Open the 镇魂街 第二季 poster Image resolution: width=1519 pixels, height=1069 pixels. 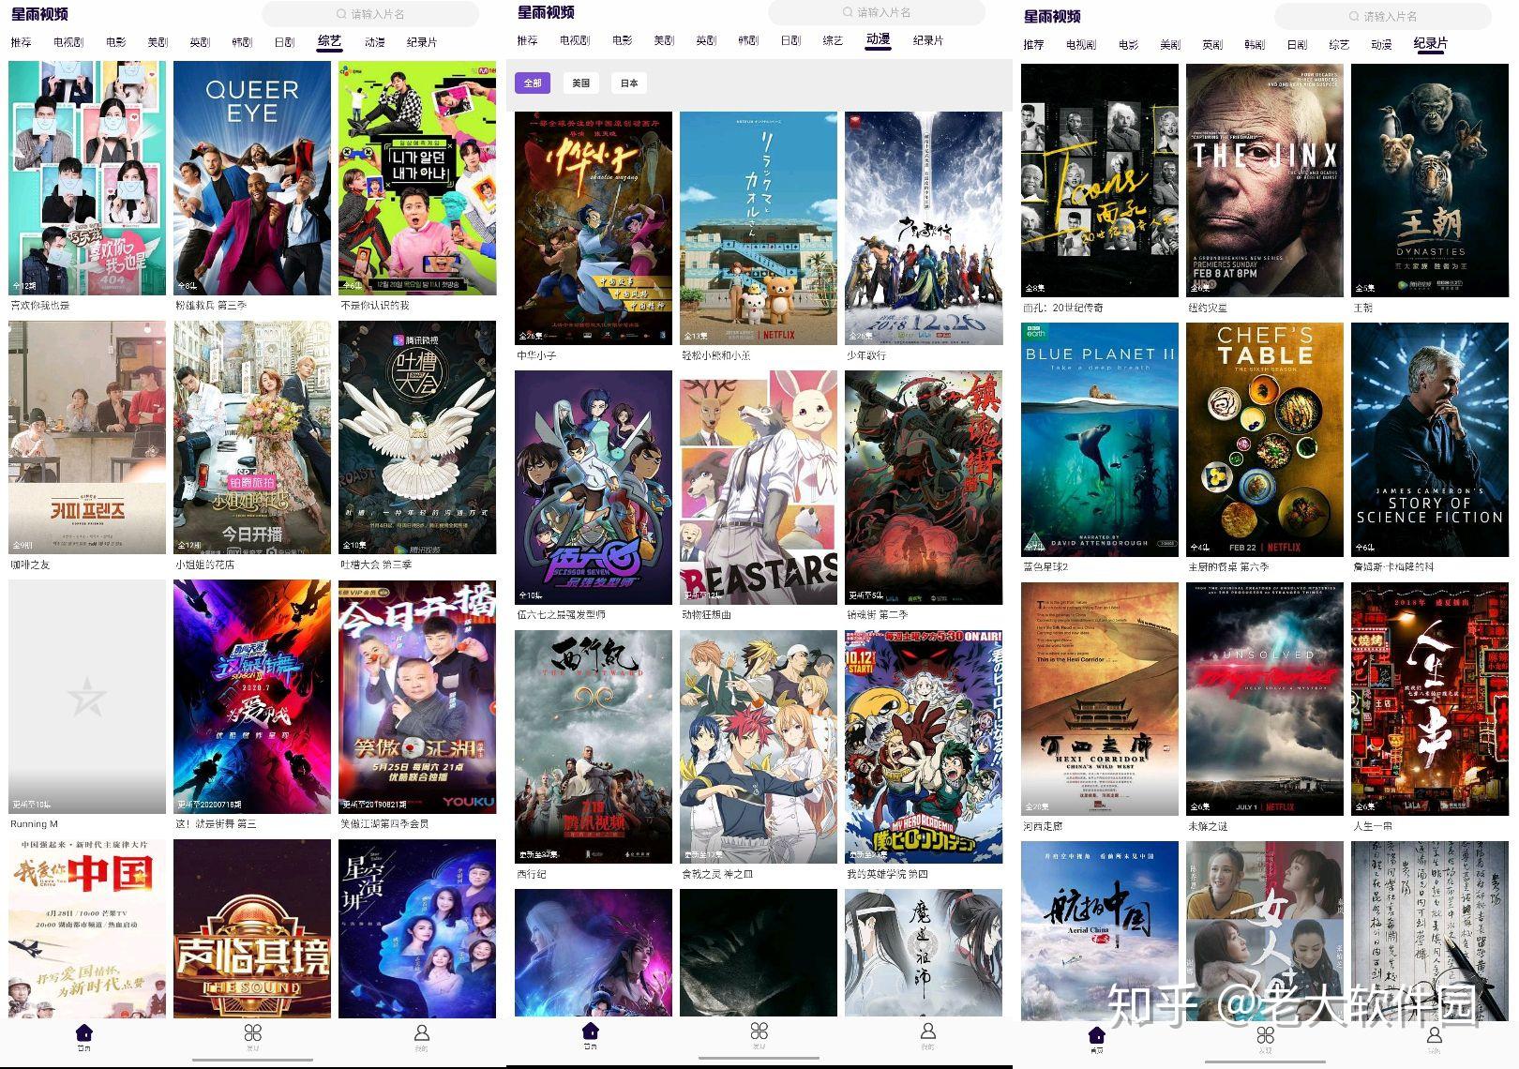[924, 488]
